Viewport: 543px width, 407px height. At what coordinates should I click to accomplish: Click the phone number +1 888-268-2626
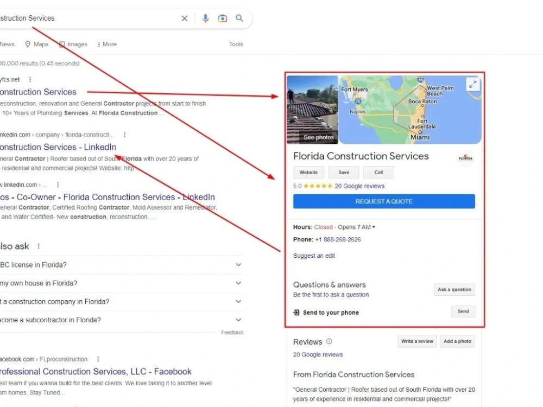pyautogui.click(x=338, y=239)
